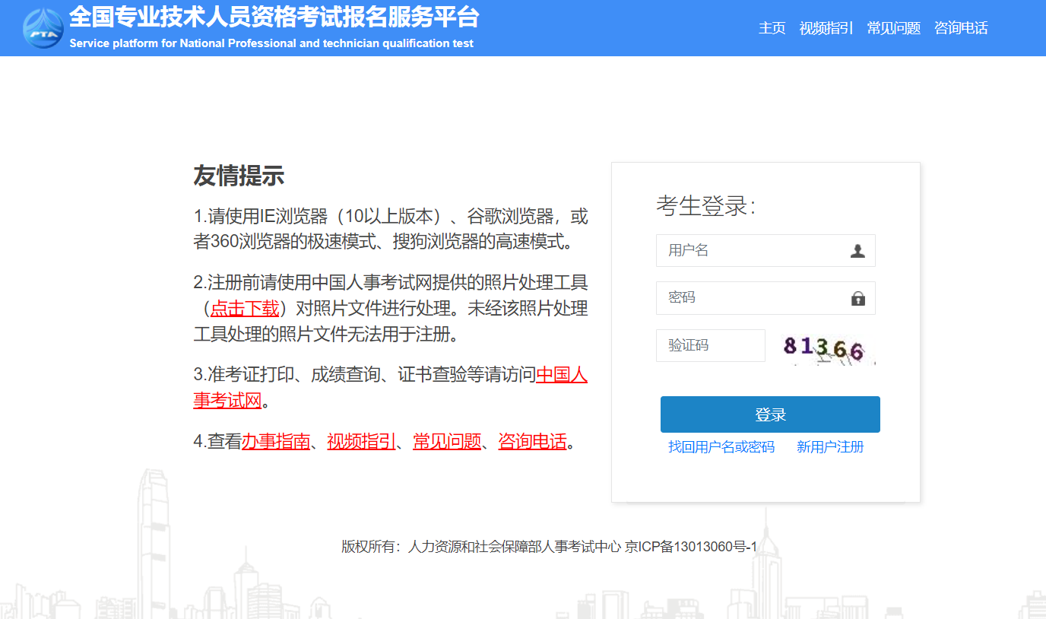The width and height of the screenshot is (1046, 619).
Task: Click the 全国专业技术人员资格考试报名服务平台 site title
Action: pos(274,17)
